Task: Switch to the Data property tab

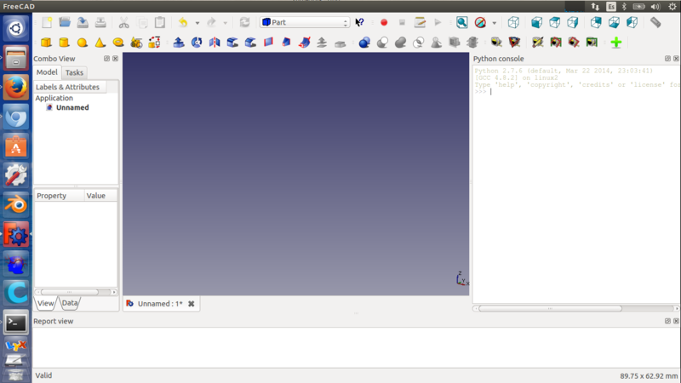Action: (70, 303)
